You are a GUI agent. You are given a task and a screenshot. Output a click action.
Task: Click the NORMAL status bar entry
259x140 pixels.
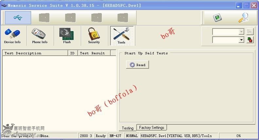132,136
